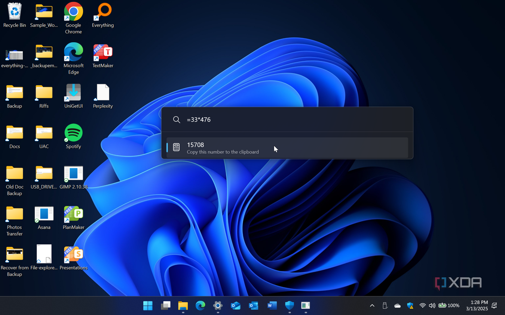Image resolution: width=505 pixels, height=315 pixels.
Task: Expand the hidden system tray icons chevron
Action: click(372, 306)
